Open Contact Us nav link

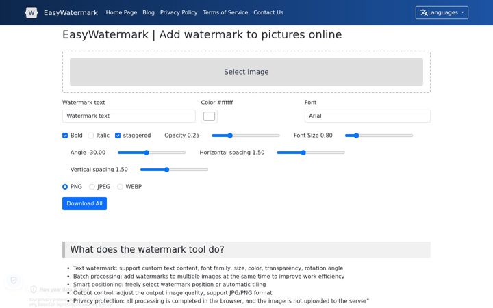click(x=268, y=12)
